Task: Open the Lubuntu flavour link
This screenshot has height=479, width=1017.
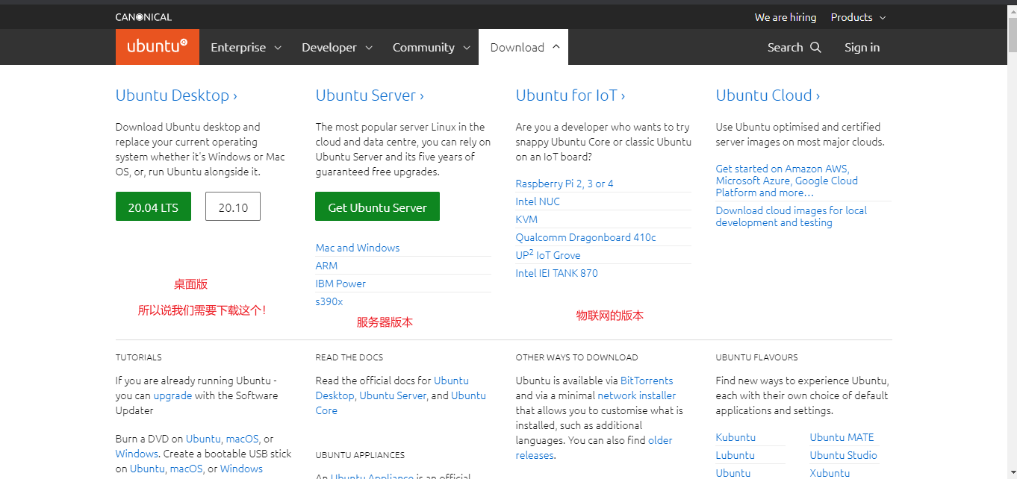Action: point(735,455)
